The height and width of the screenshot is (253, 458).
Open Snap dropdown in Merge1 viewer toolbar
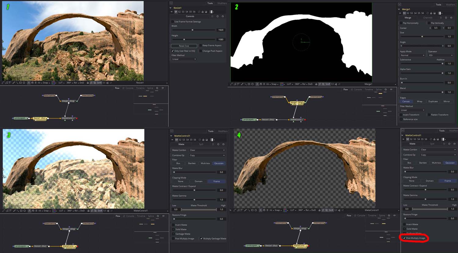[275, 84]
